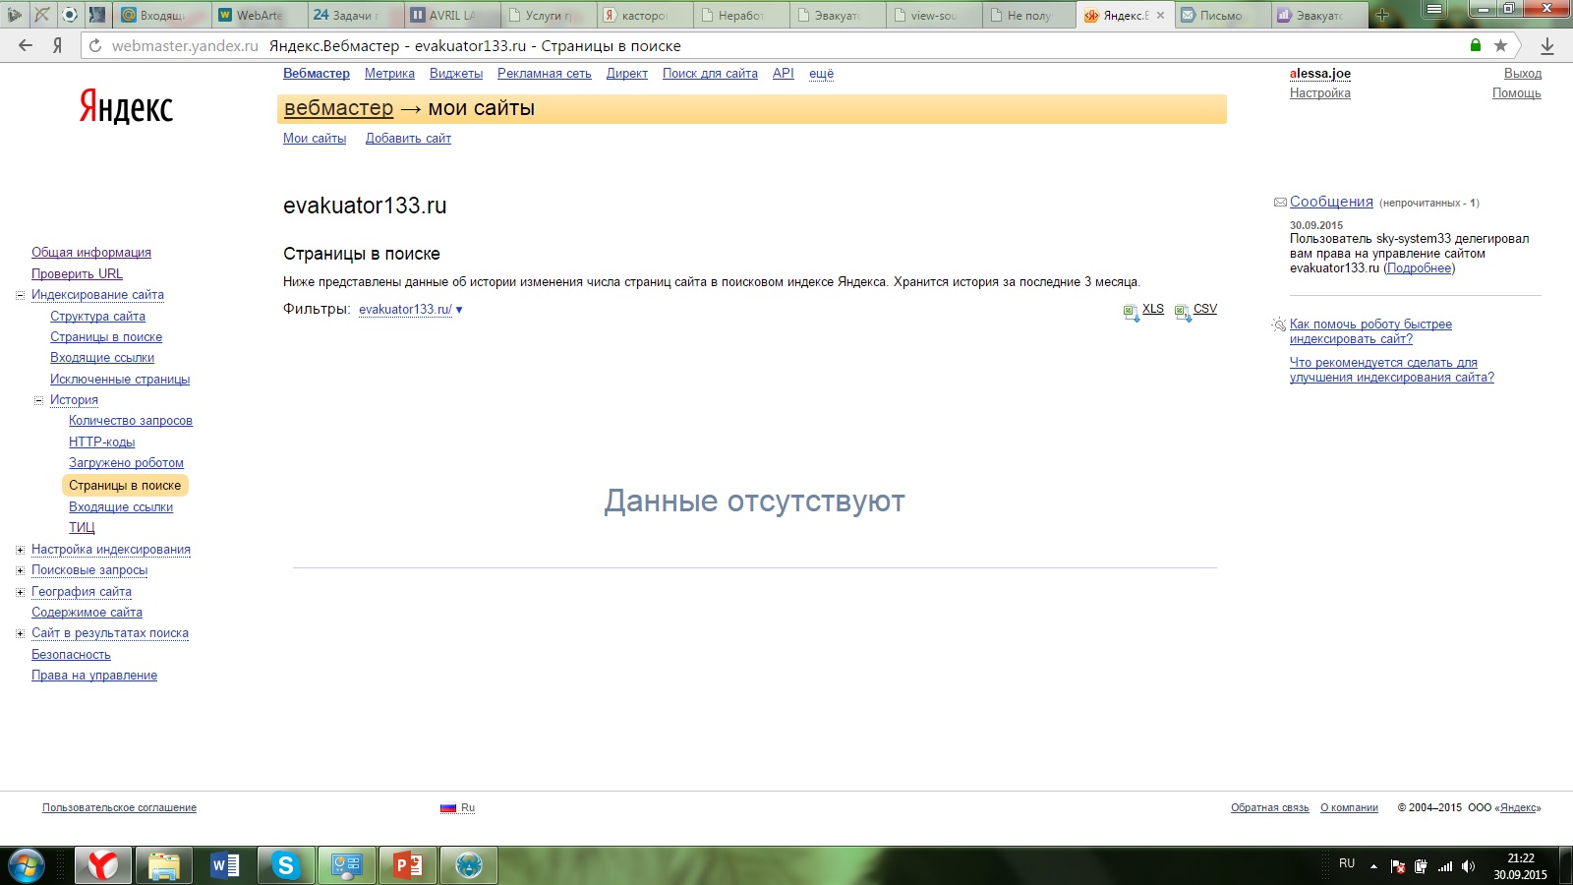Go back with the browser back arrow
Image resolution: width=1573 pixels, height=885 pixels.
(26, 45)
